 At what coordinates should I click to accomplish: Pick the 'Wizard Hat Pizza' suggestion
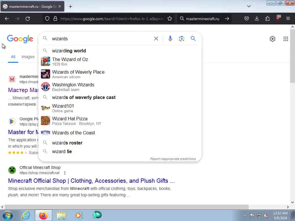pyautogui.click(x=120, y=121)
